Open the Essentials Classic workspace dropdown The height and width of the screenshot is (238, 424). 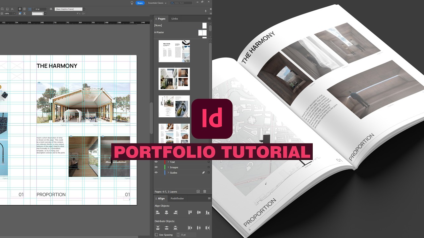point(157,3)
